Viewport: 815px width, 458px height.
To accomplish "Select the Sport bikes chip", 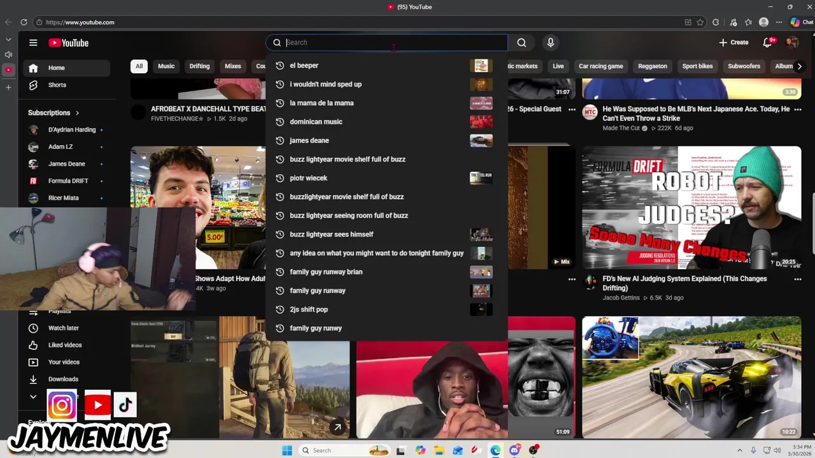I will click(697, 66).
